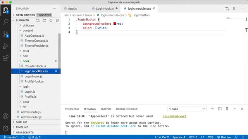Collapse all folders in Explorer
Viewport: 248px width, 139px height.
(x=57, y=20)
